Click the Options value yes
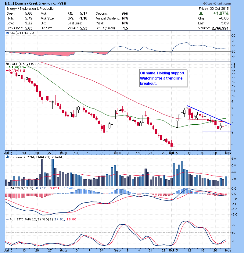 (125, 13)
